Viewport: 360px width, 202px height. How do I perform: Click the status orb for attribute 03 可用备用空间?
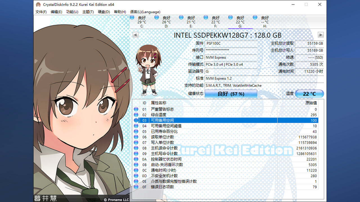click(136, 120)
